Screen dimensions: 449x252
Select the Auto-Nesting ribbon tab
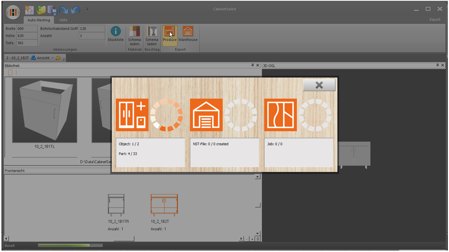[39, 20]
